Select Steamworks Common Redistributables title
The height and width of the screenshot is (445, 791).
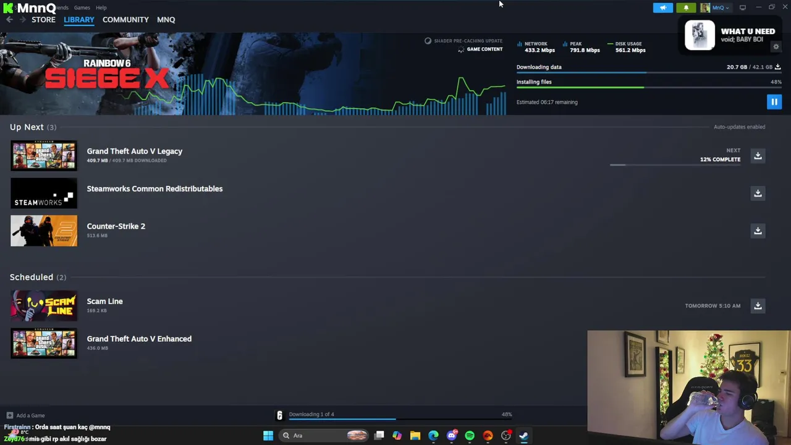click(154, 189)
